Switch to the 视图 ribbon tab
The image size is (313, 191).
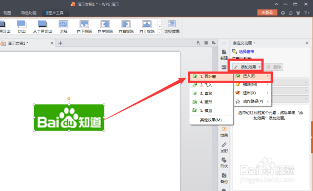pos(7,13)
